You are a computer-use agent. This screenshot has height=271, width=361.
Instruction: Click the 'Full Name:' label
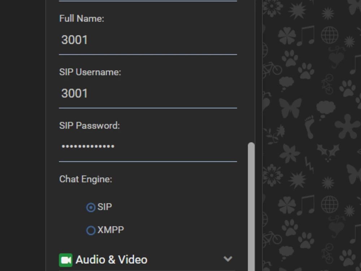point(82,18)
